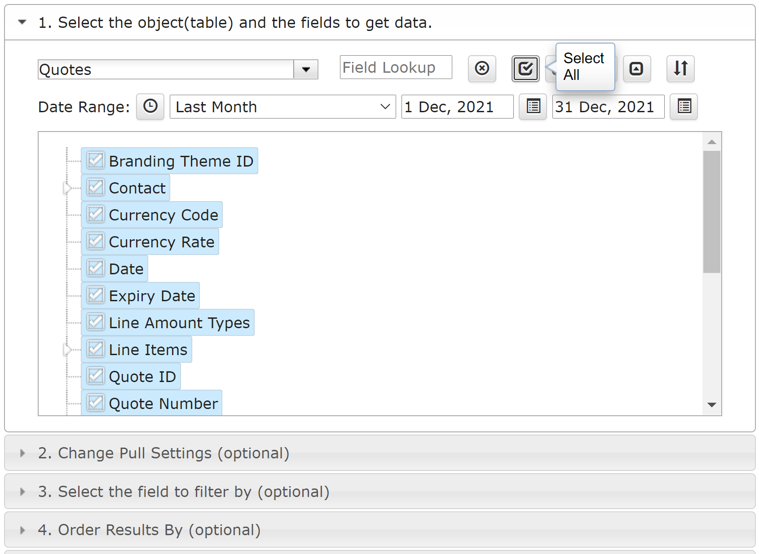Uncheck the Currency Code field
Image resolution: width=759 pixels, height=554 pixels.
tap(96, 215)
